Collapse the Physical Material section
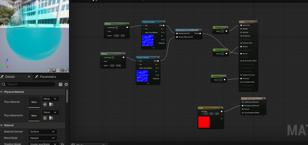 (x=2, y=92)
